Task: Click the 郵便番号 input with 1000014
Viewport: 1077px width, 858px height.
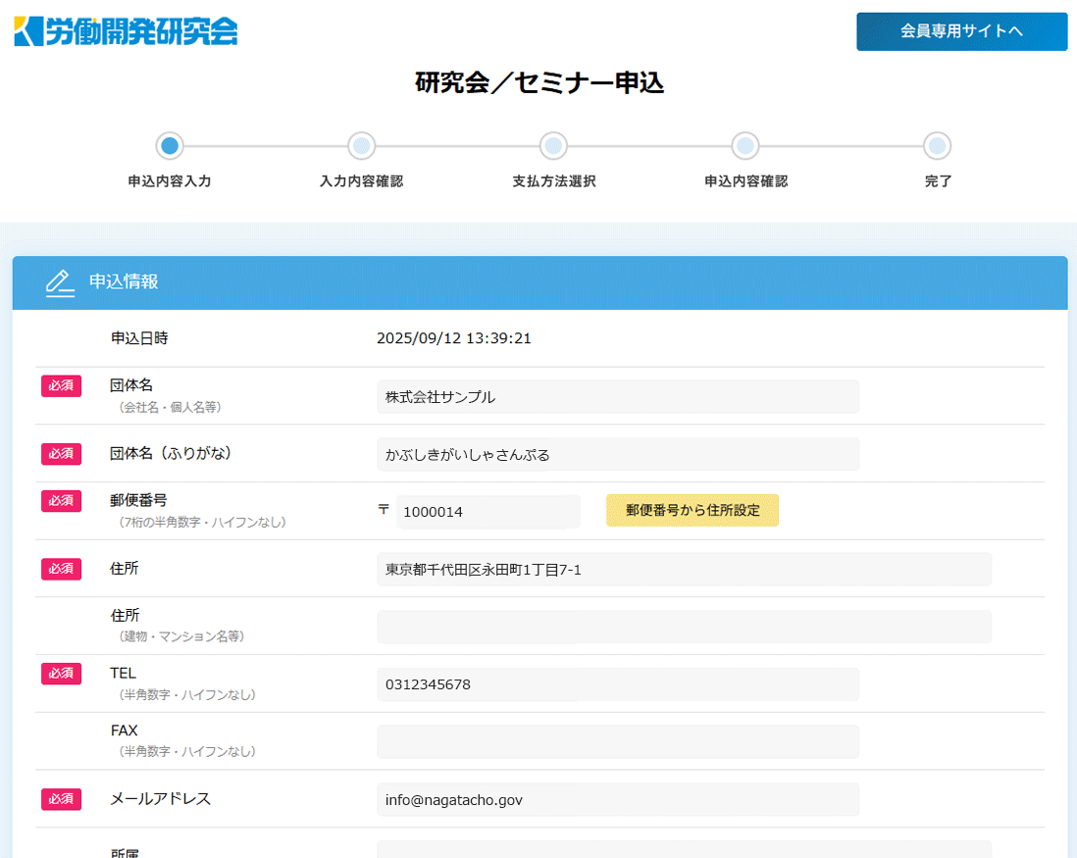Action: pos(487,512)
